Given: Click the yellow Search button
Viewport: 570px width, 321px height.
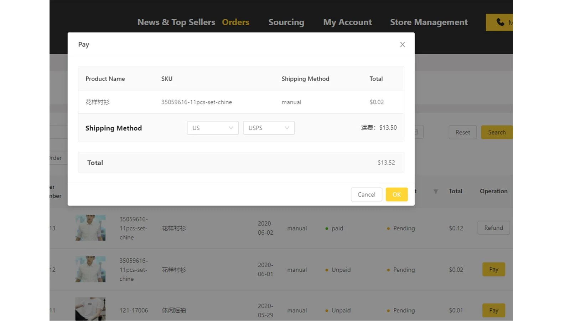Looking at the screenshot, I should (x=497, y=132).
